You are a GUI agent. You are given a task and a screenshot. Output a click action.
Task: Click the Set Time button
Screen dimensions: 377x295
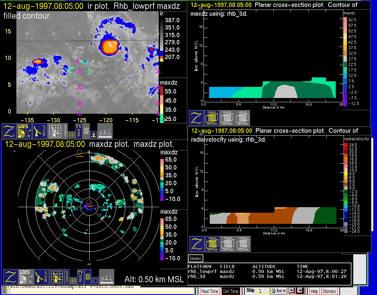tap(230, 291)
